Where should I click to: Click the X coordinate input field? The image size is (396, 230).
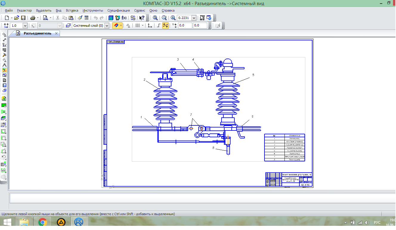[185, 26]
